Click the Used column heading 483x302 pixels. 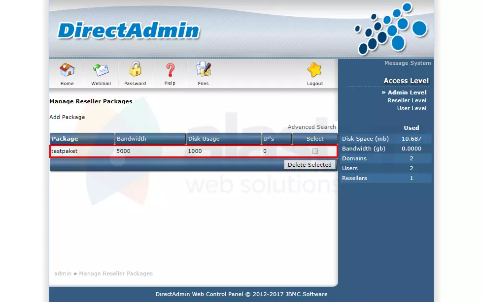[411, 127]
